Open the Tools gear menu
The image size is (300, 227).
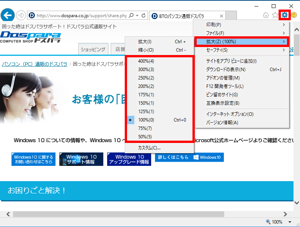click(285, 15)
